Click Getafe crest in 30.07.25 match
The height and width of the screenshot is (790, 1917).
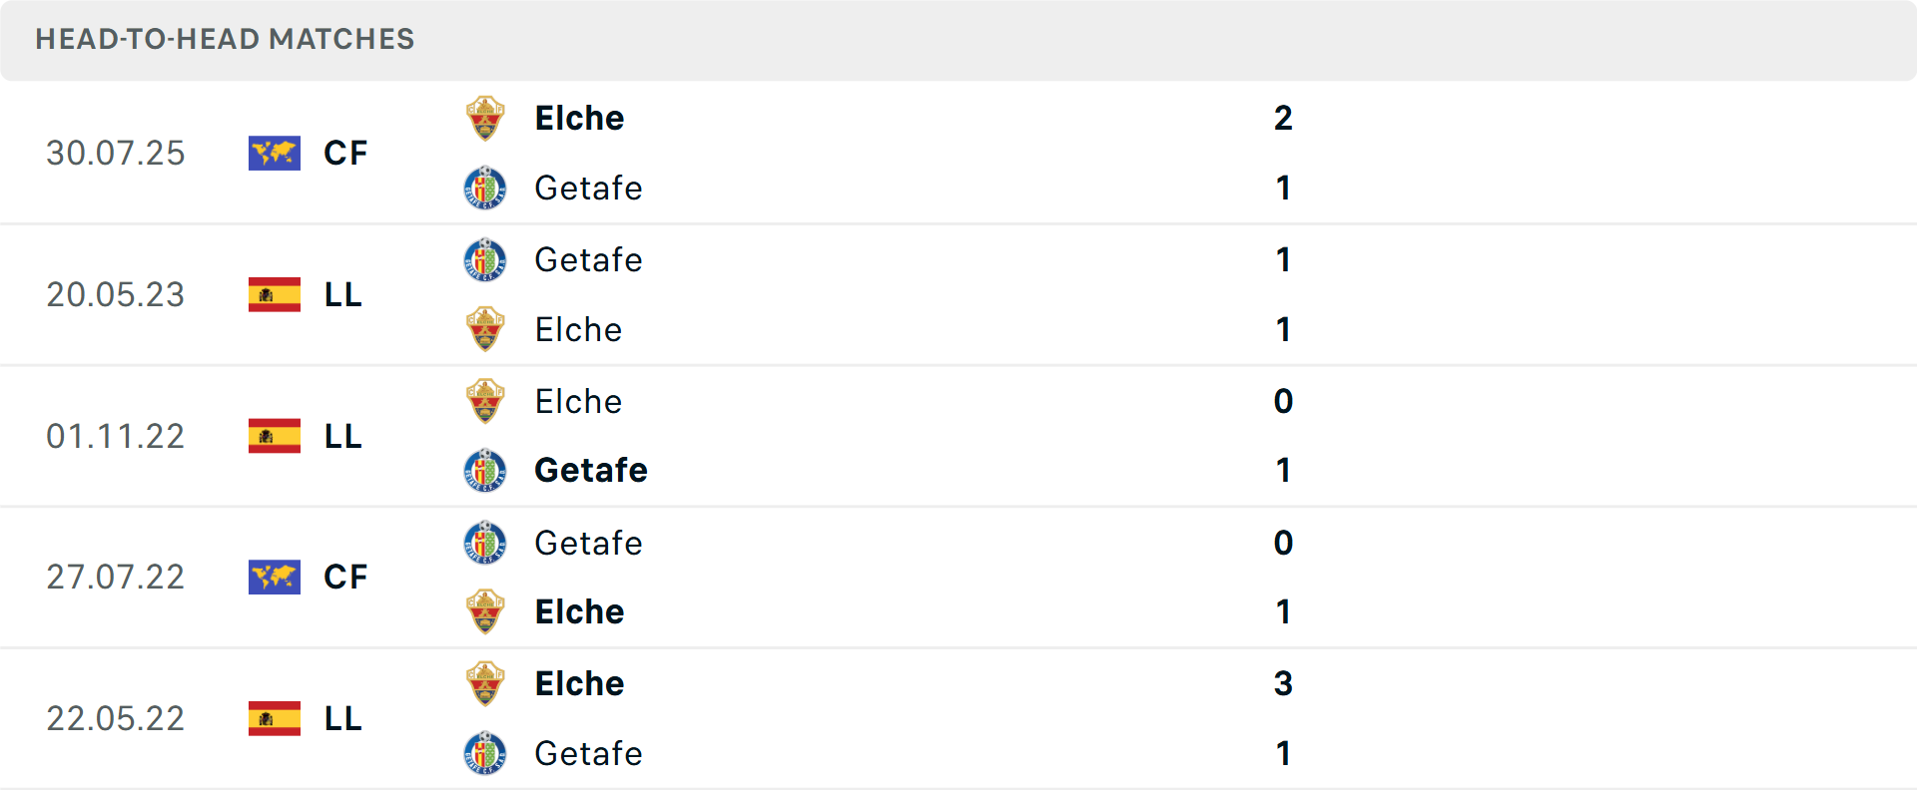point(485,188)
